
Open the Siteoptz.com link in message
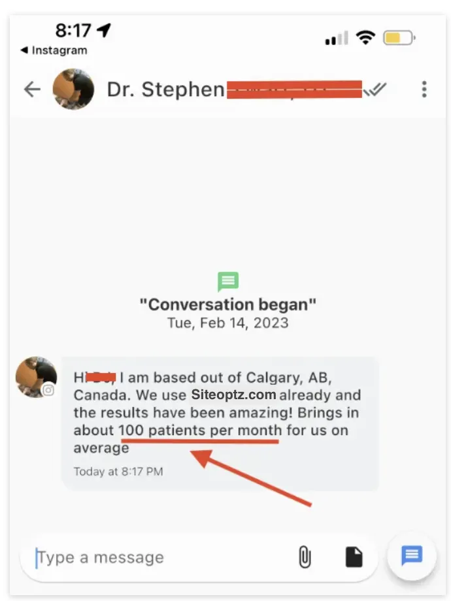click(233, 395)
